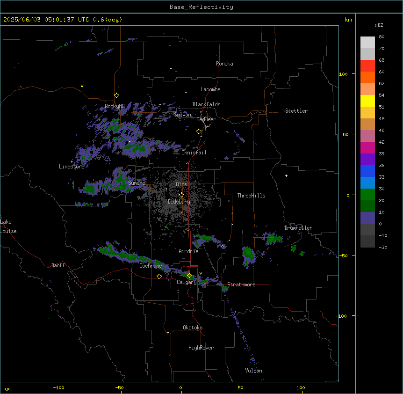Click the Drumheller label
Image resolution: width=403 pixels, height=394 pixels.
pos(298,228)
